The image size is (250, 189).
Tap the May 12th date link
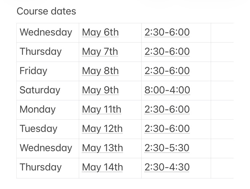pyautogui.click(x=102, y=129)
